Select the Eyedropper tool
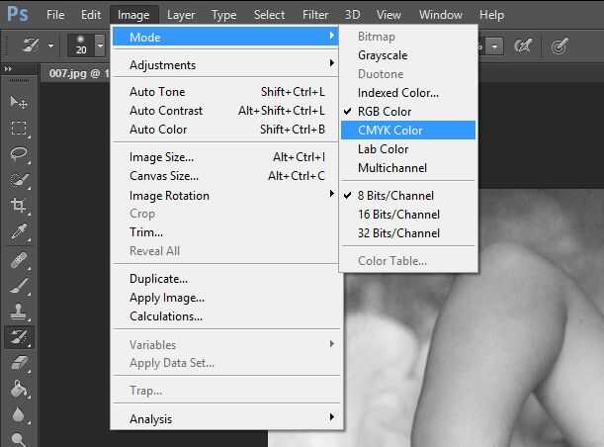Viewport: 604px width, 447px height. (18, 231)
